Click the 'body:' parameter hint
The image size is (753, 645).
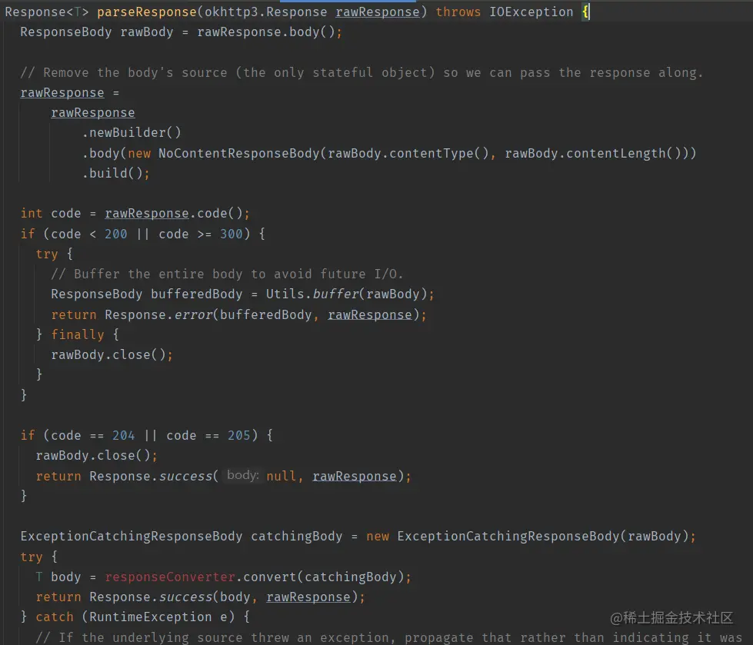click(x=242, y=475)
